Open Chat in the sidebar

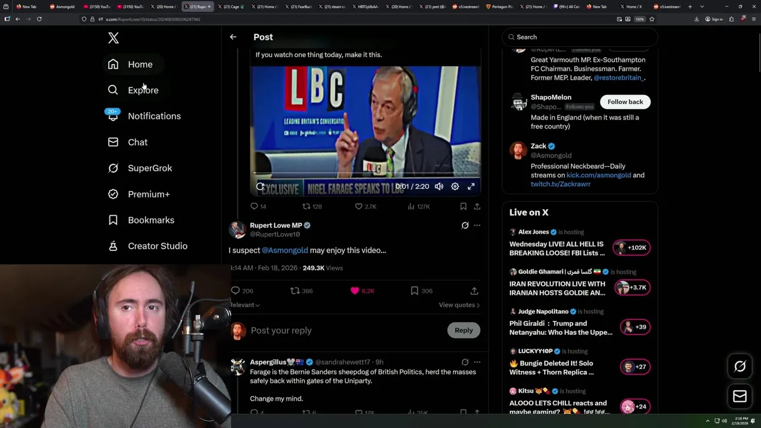(128, 142)
